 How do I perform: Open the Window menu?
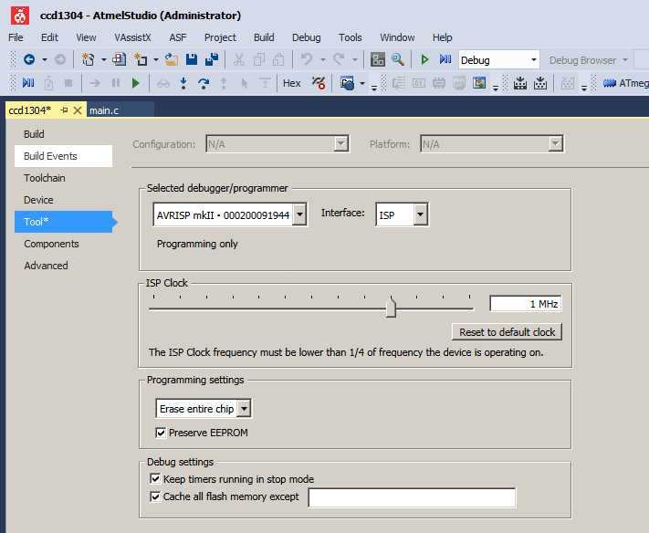(x=397, y=37)
